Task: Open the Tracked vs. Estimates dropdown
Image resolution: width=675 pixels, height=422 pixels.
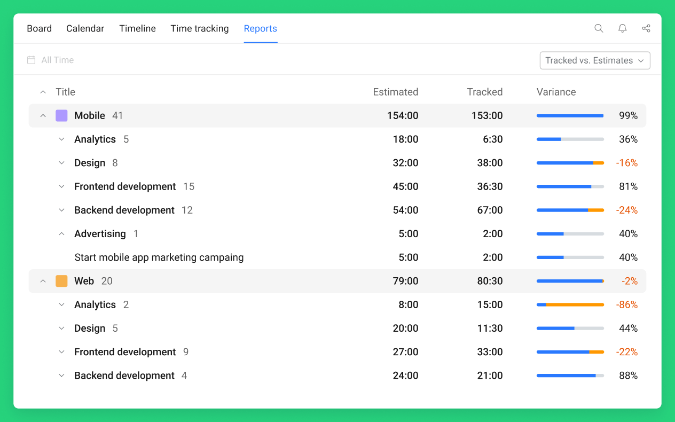Action: (x=595, y=60)
